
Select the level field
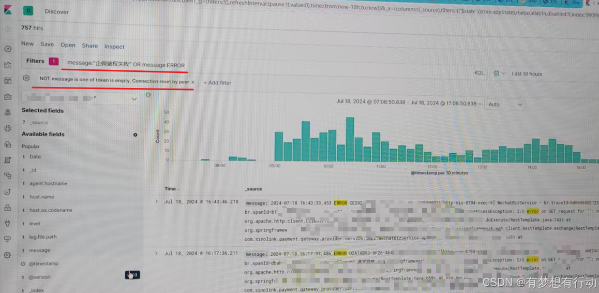coord(35,224)
